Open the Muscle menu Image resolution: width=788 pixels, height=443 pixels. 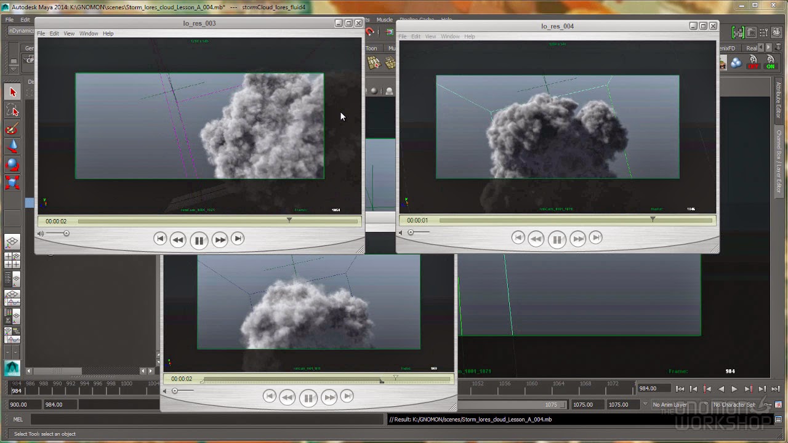[x=384, y=19]
